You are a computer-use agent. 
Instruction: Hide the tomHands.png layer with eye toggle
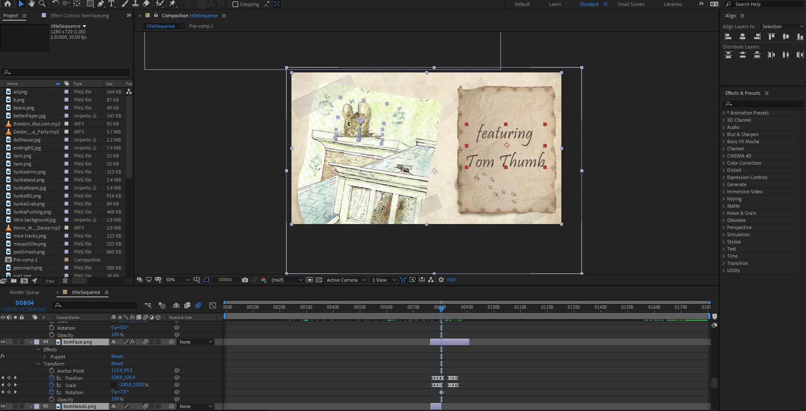[3, 406]
